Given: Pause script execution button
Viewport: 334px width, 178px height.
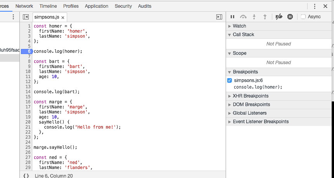Looking at the screenshot, I should point(232,17).
